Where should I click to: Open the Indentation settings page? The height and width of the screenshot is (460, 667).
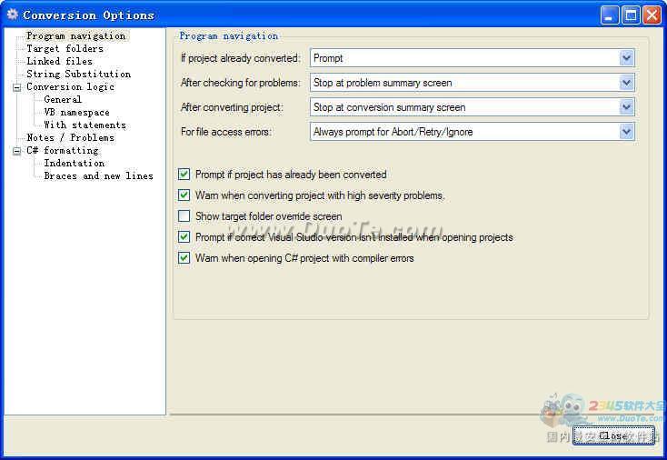[75, 164]
